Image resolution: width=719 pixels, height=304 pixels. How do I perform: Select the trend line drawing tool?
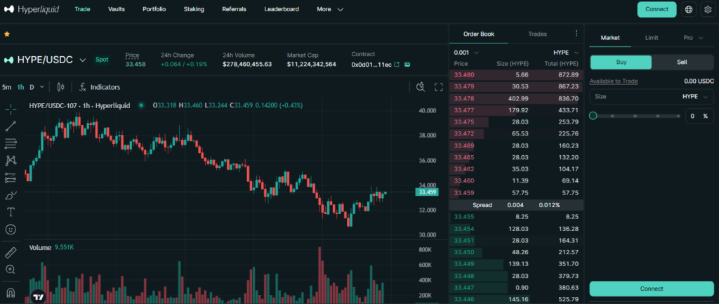[x=11, y=126]
